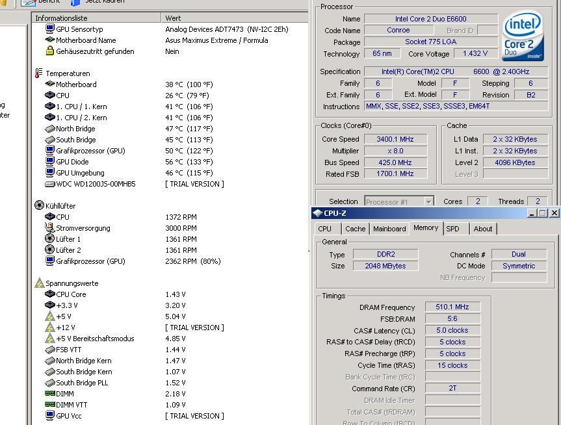This screenshot has height=425, width=561.
Task: Click the GPU Diode monitor icon
Action: click(50, 161)
